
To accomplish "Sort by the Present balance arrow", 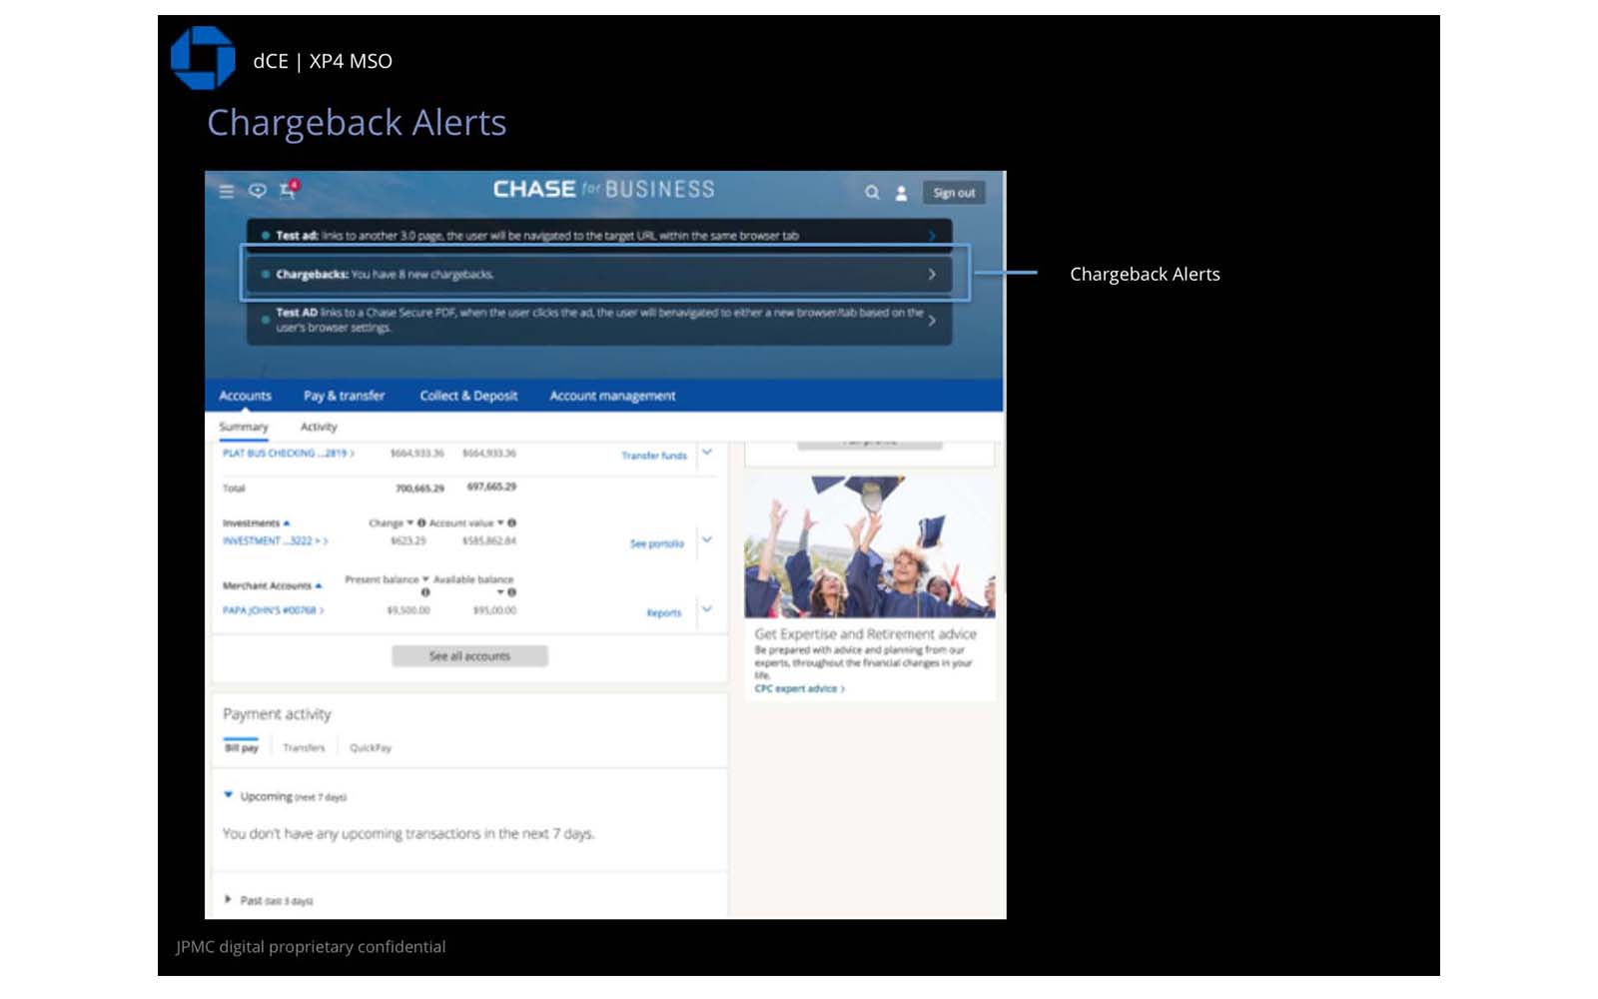I will (425, 579).
